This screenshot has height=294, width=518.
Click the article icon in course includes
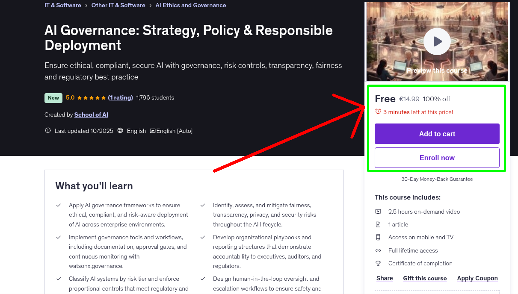378,224
